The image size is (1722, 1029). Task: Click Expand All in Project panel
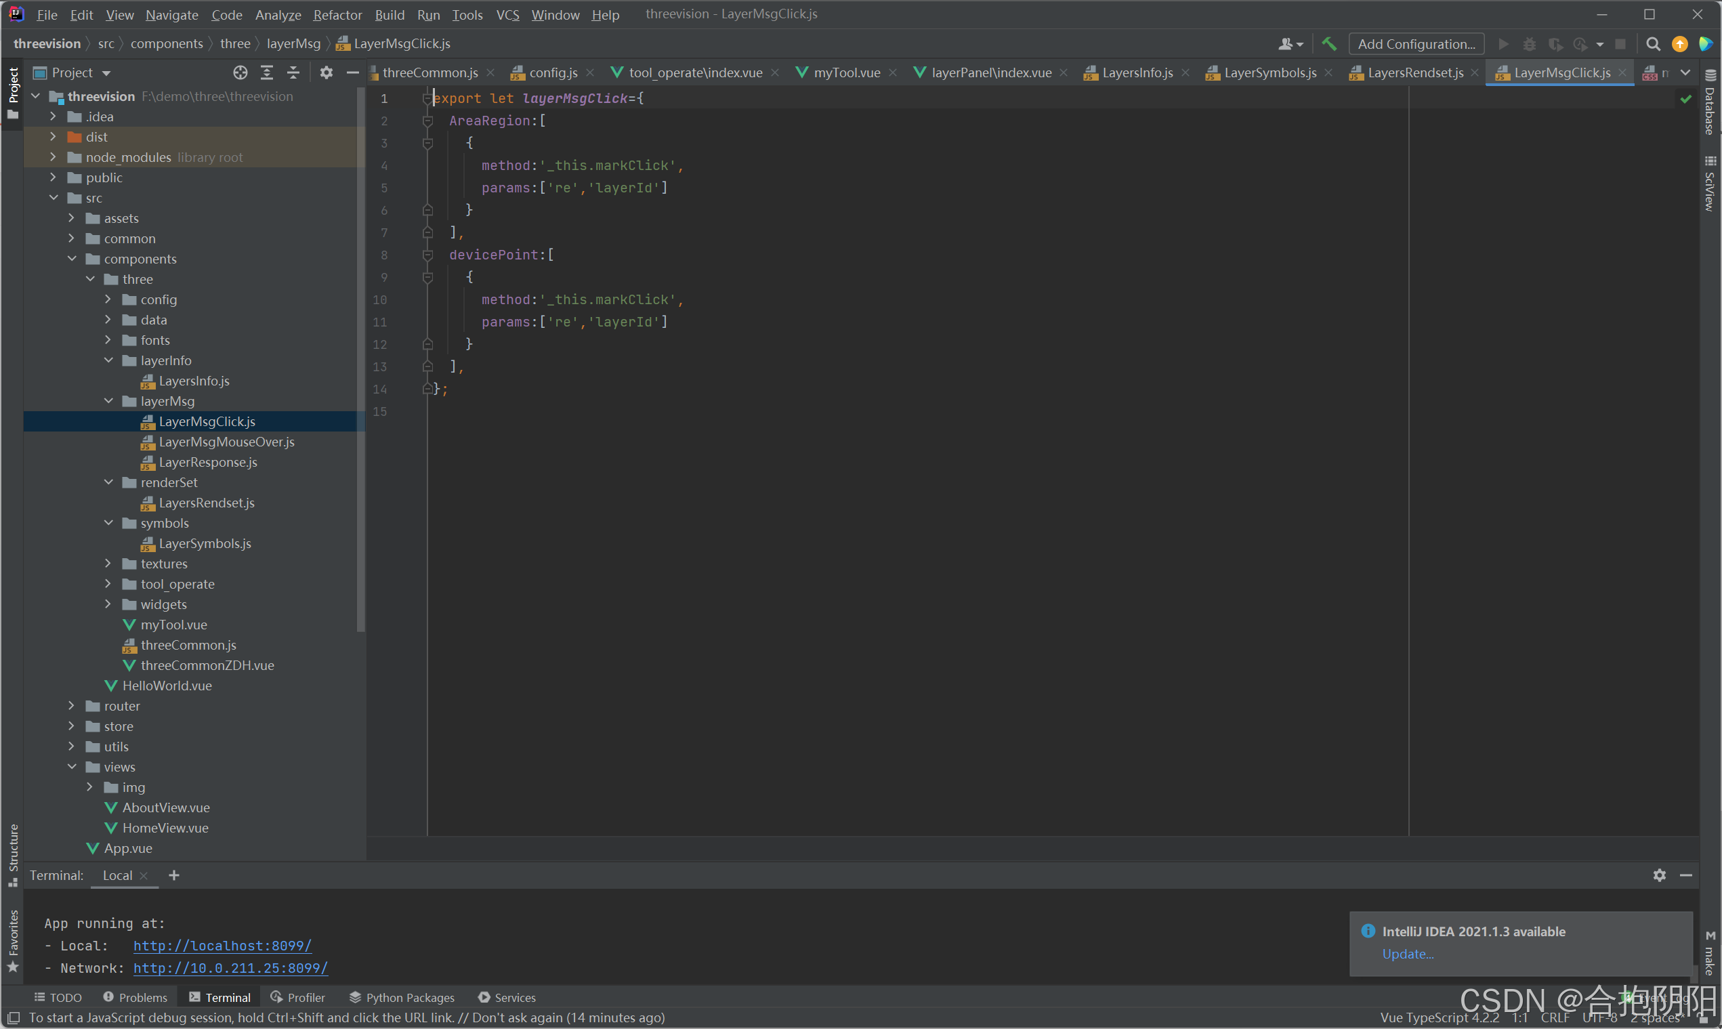point(267,72)
